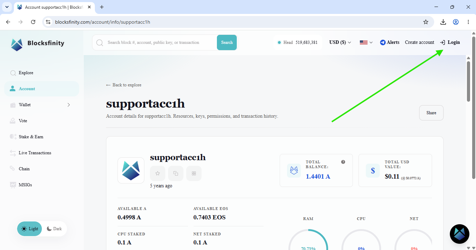
Task: Click the MSIGs sidebar icon
Action: [x=13, y=185]
